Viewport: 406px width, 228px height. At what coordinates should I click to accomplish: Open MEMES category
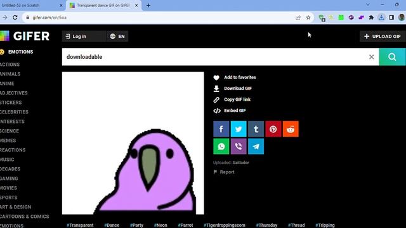click(8, 141)
